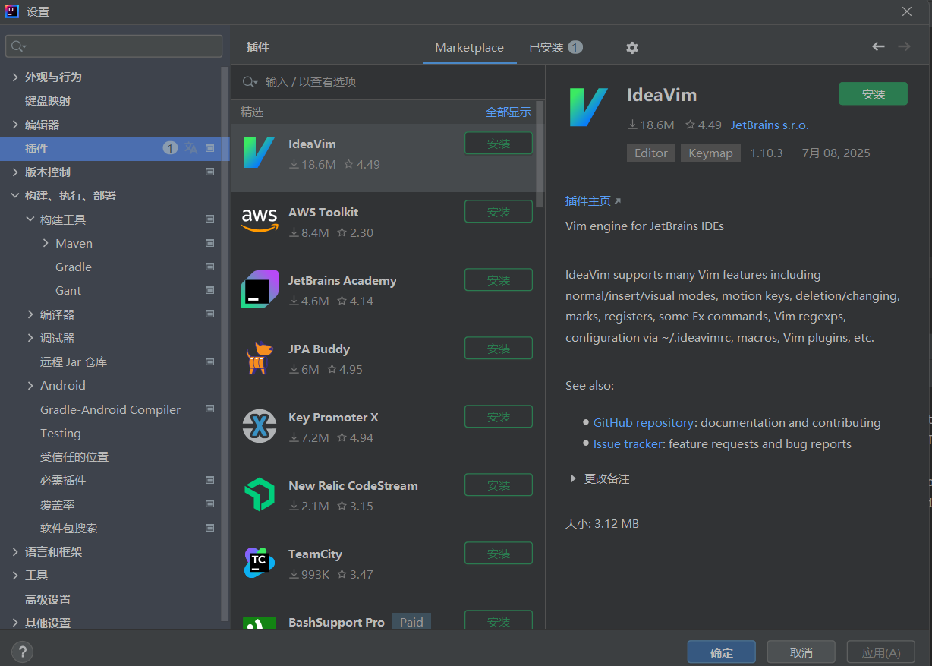Click the help question mark icon
Viewport: 932px width, 666px height.
pyautogui.click(x=22, y=652)
